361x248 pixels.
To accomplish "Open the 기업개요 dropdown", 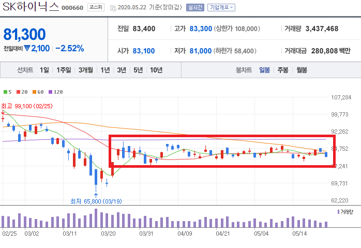I will (x=221, y=7).
